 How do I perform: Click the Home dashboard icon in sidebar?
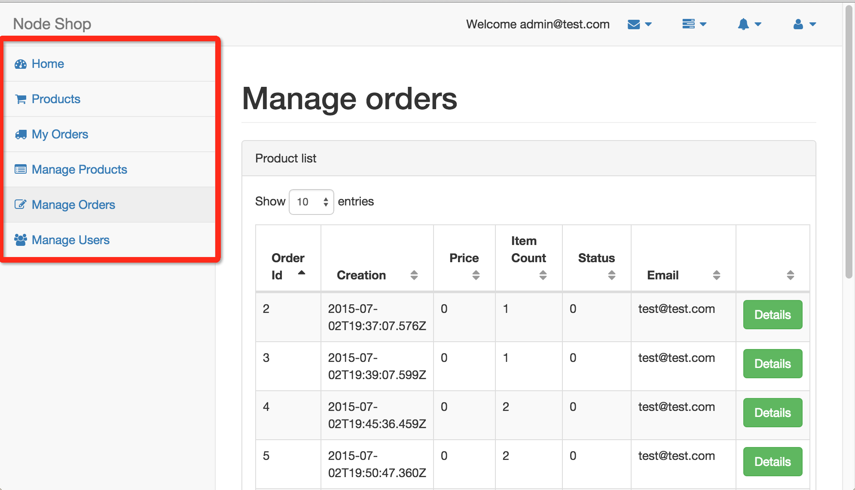[21, 64]
